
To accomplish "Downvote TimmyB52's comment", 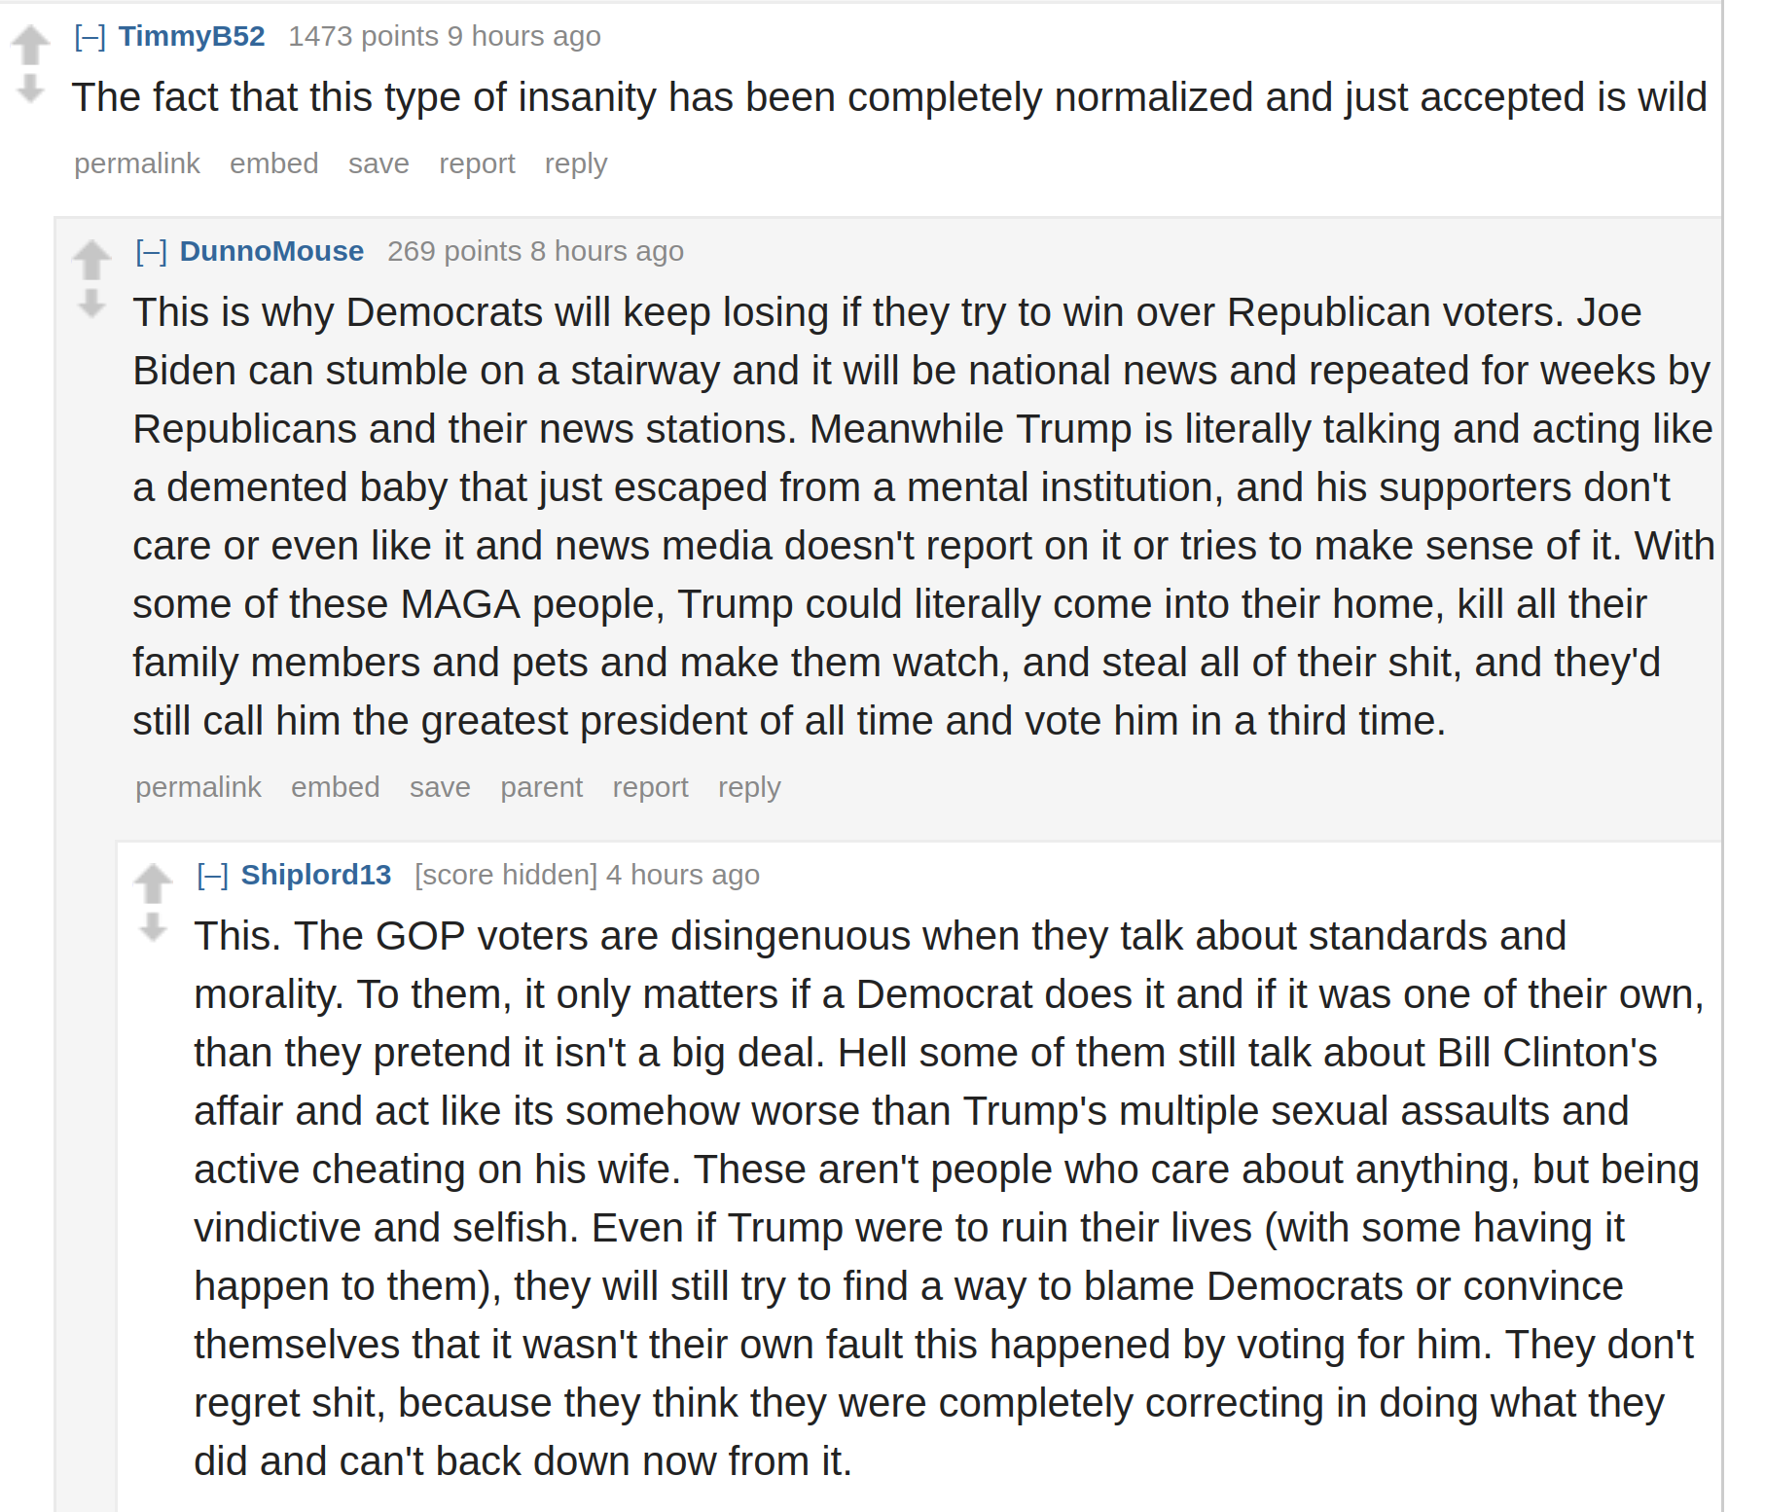I will [x=30, y=89].
